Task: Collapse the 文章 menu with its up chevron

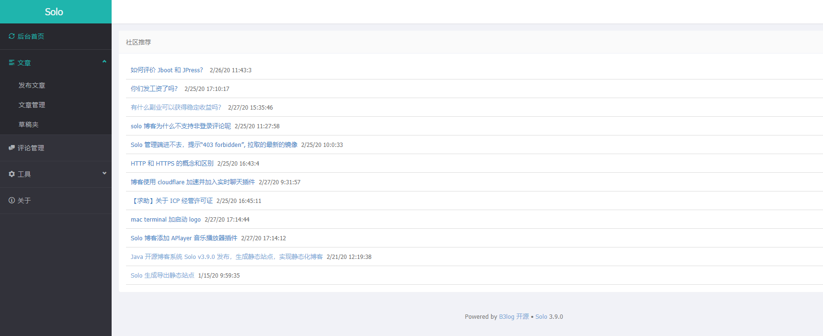Action: click(x=104, y=62)
